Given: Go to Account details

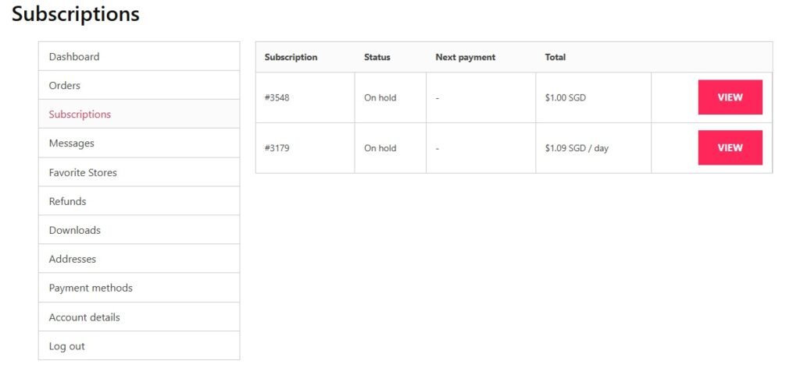Looking at the screenshot, I should pyautogui.click(x=139, y=317).
